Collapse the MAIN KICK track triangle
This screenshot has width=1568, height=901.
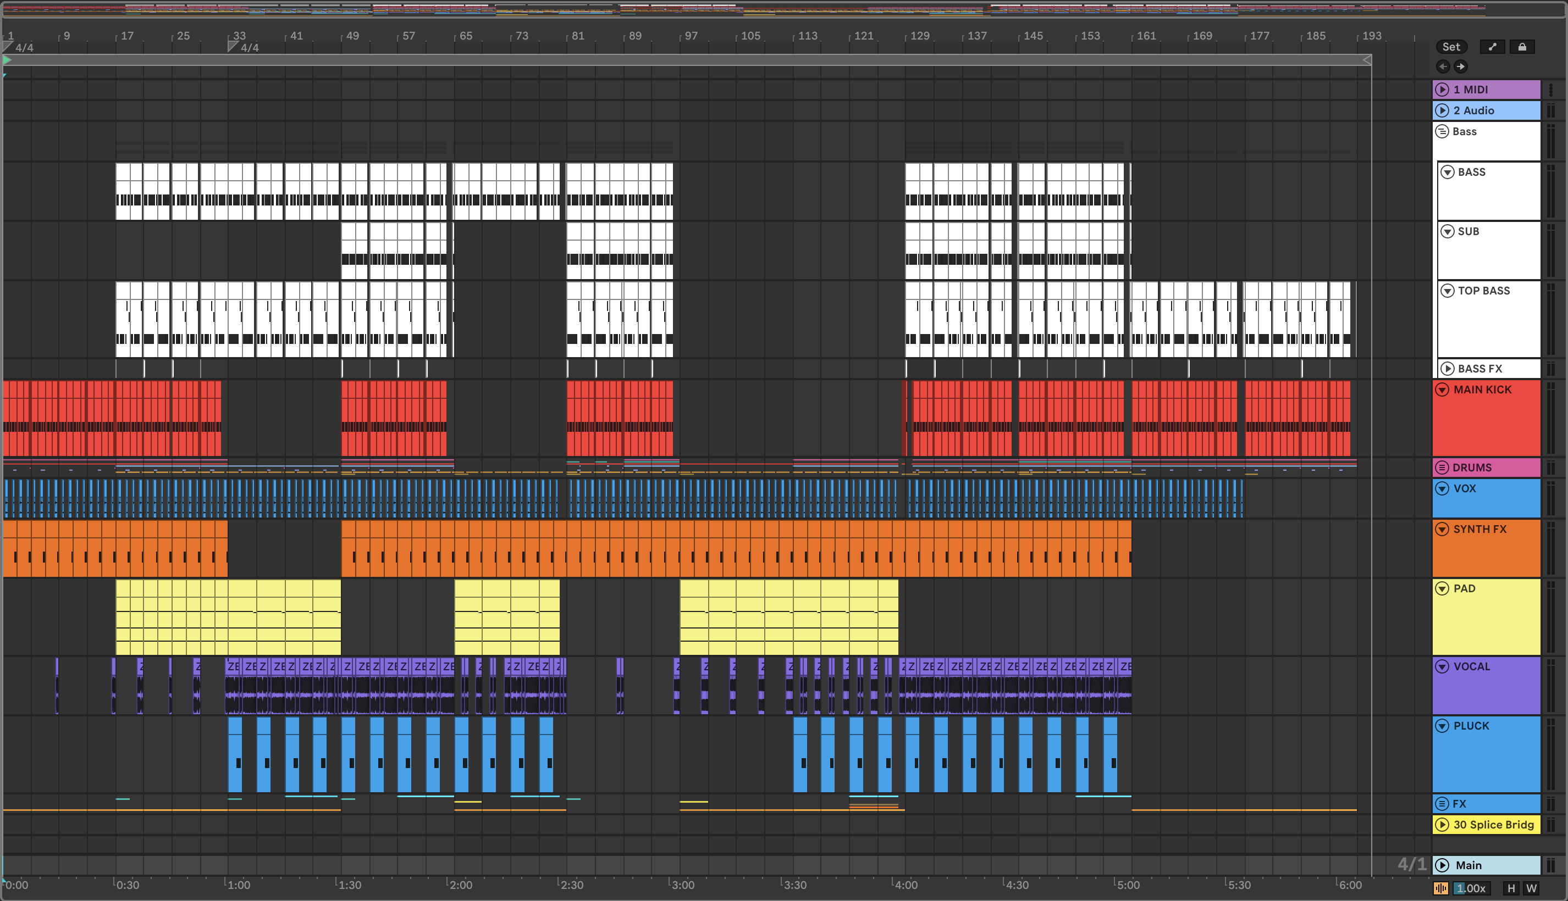click(1442, 390)
